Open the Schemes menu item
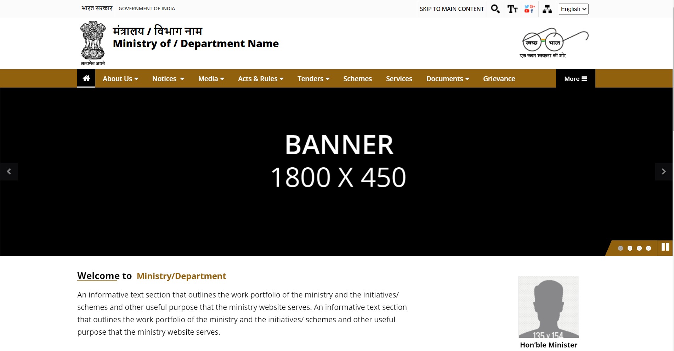The height and width of the screenshot is (351, 674). pyautogui.click(x=357, y=79)
